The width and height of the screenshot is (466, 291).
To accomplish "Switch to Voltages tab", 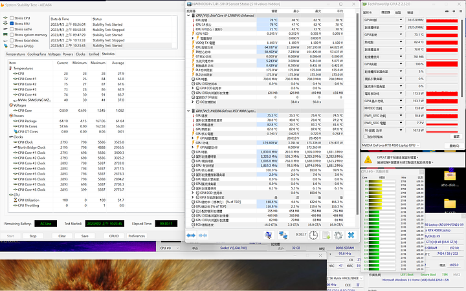I will (x=54, y=54).
